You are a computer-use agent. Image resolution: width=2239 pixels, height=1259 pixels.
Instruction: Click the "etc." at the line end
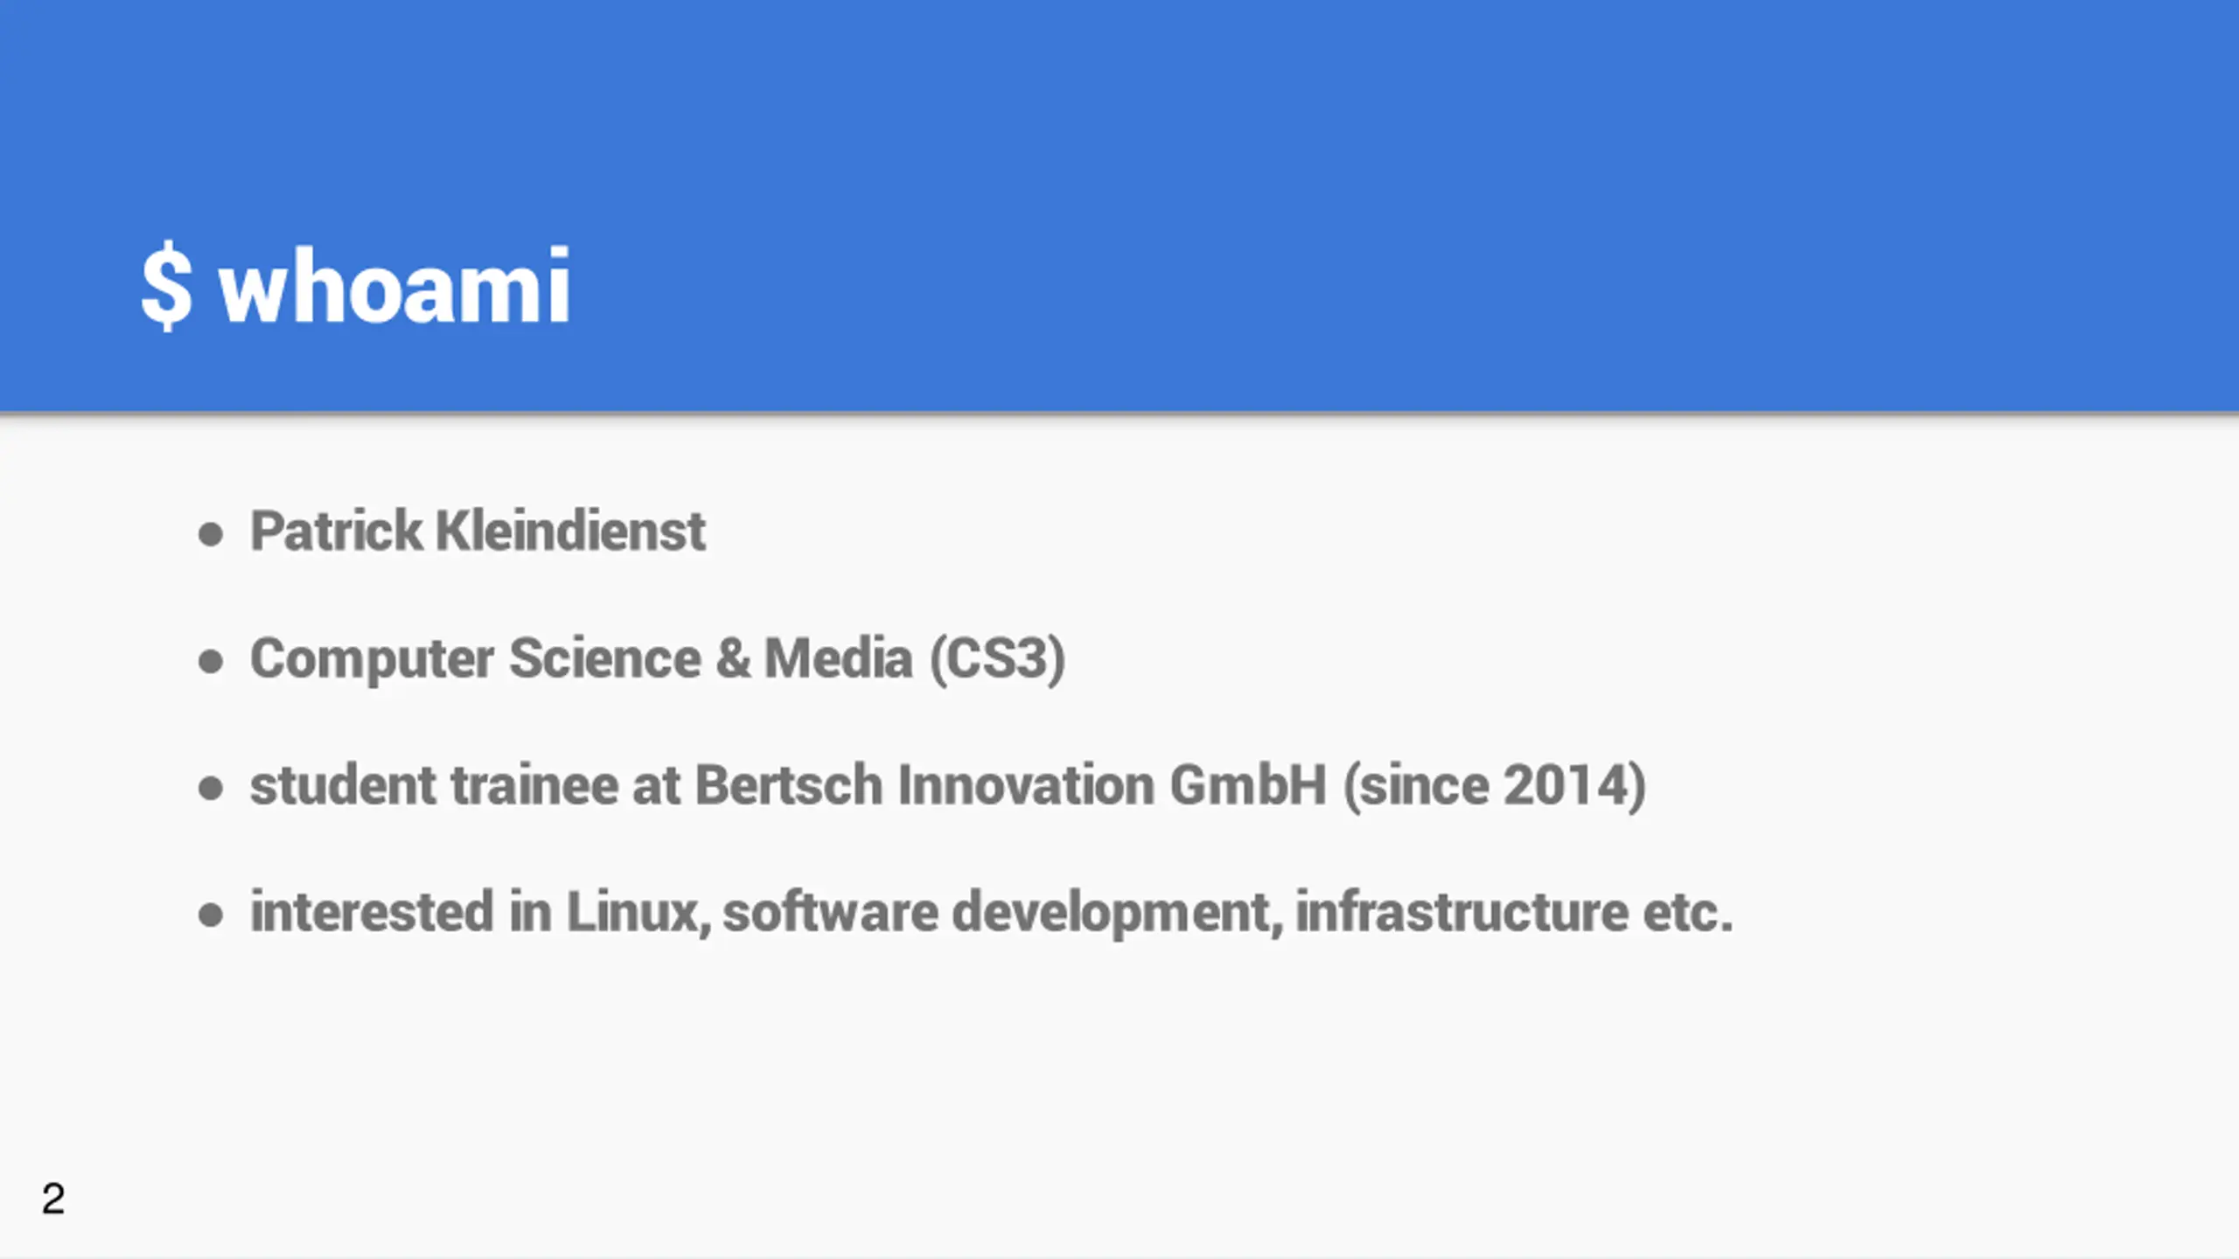[1688, 914]
